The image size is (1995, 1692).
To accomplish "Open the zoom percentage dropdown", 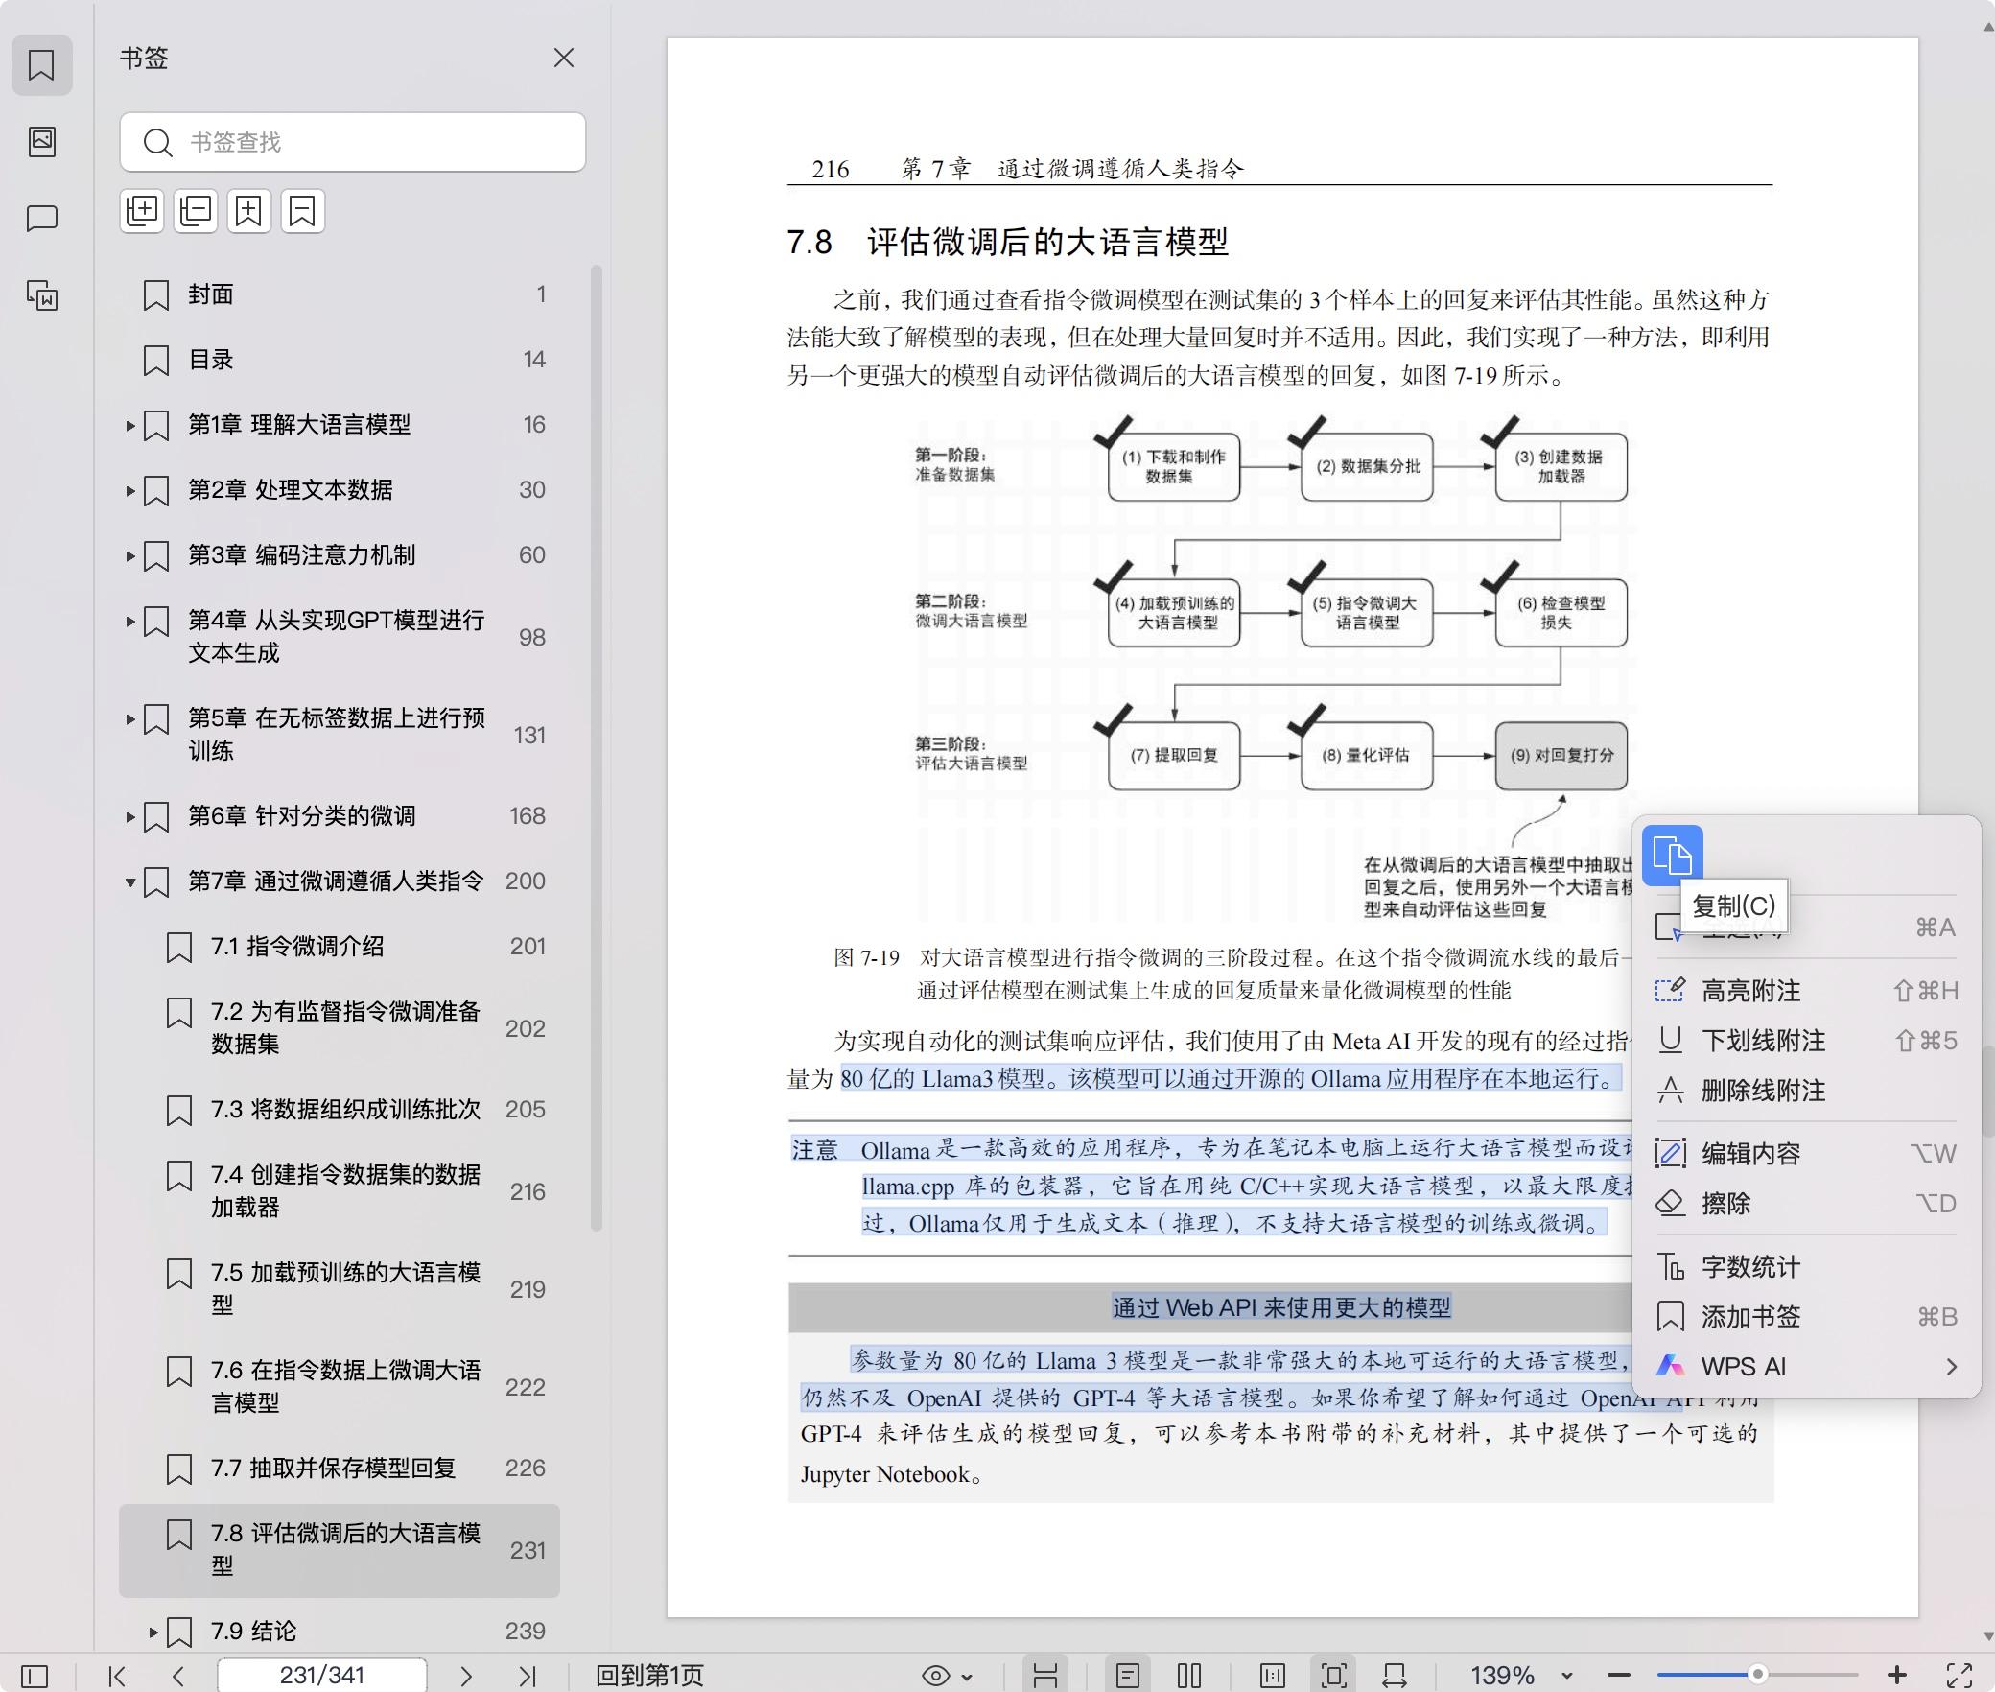I will 1567,1676.
